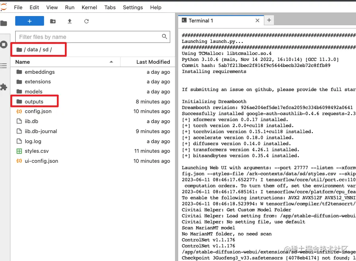Sort files by the Name column header
The image size is (356, 261).
pos(22,62)
